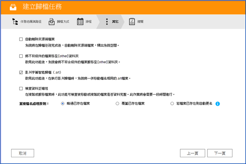Uncheck 影片字幕智能歸檔 (.srt) checkbox
This screenshot has height=164, width=246.
tap(21, 72)
